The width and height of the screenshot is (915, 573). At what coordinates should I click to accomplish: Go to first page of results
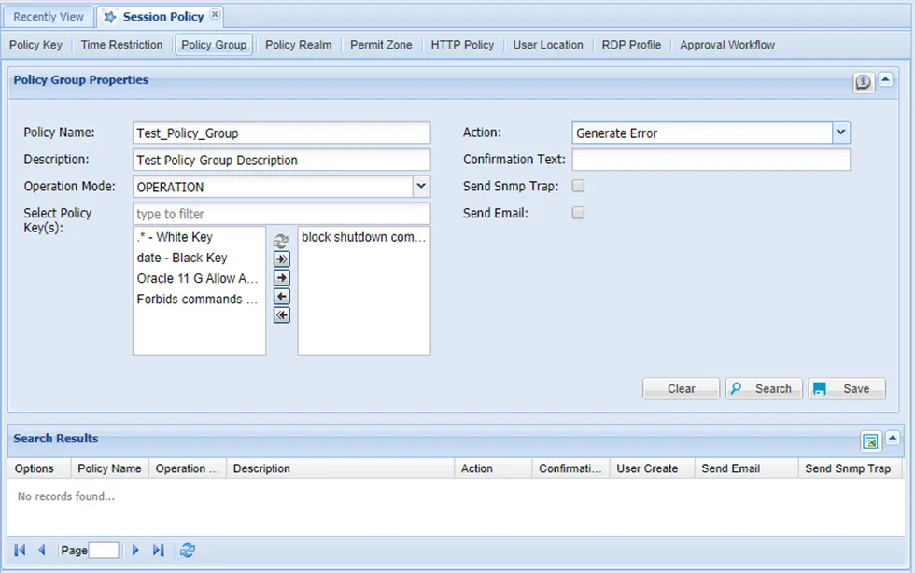coord(20,550)
